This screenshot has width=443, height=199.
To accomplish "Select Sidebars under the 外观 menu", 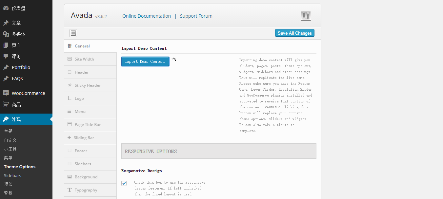I will pyautogui.click(x=12, y=175).
